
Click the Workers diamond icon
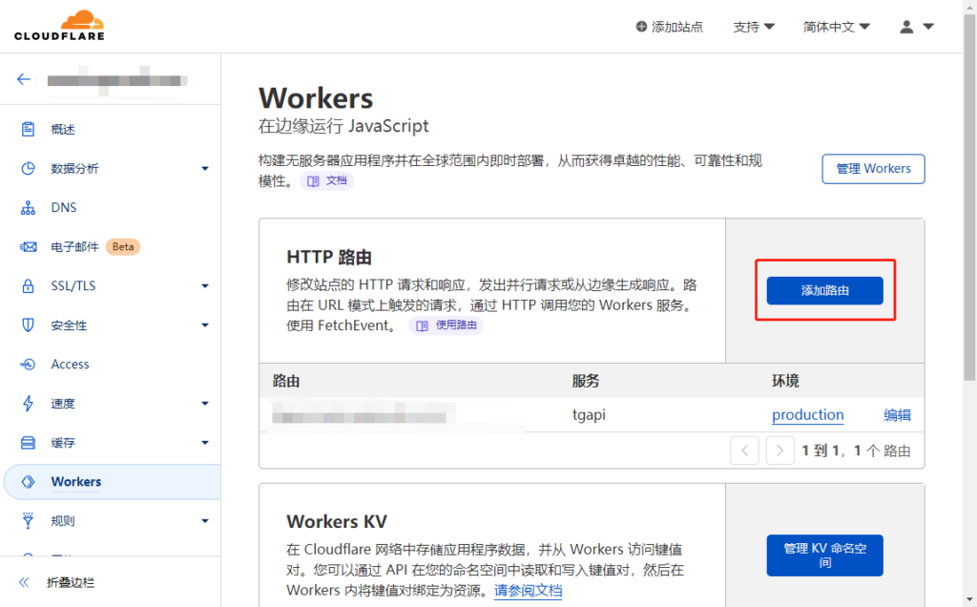point(29,482)
